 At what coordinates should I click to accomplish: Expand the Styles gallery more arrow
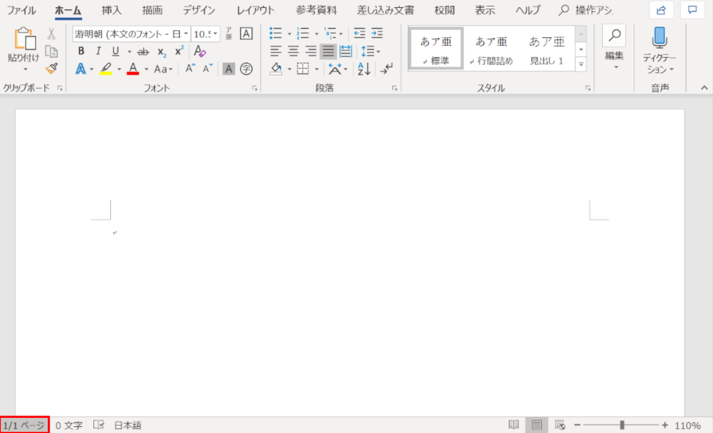[581, 64]
